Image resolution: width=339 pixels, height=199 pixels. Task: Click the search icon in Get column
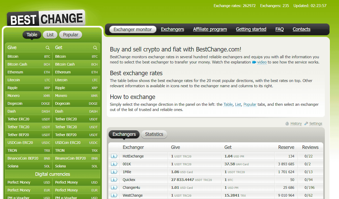[95, 48]
